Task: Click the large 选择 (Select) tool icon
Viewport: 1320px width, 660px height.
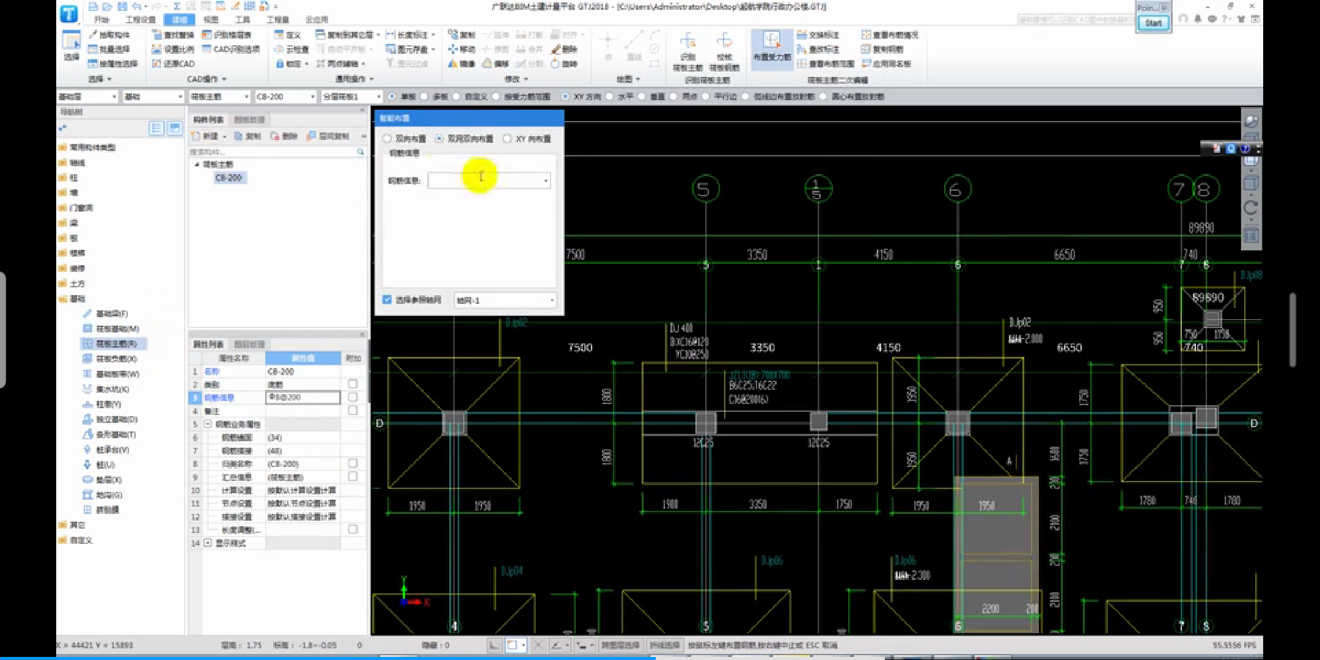Action: 71,40
